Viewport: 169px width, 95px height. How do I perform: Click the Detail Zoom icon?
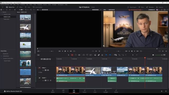point(119,55)
